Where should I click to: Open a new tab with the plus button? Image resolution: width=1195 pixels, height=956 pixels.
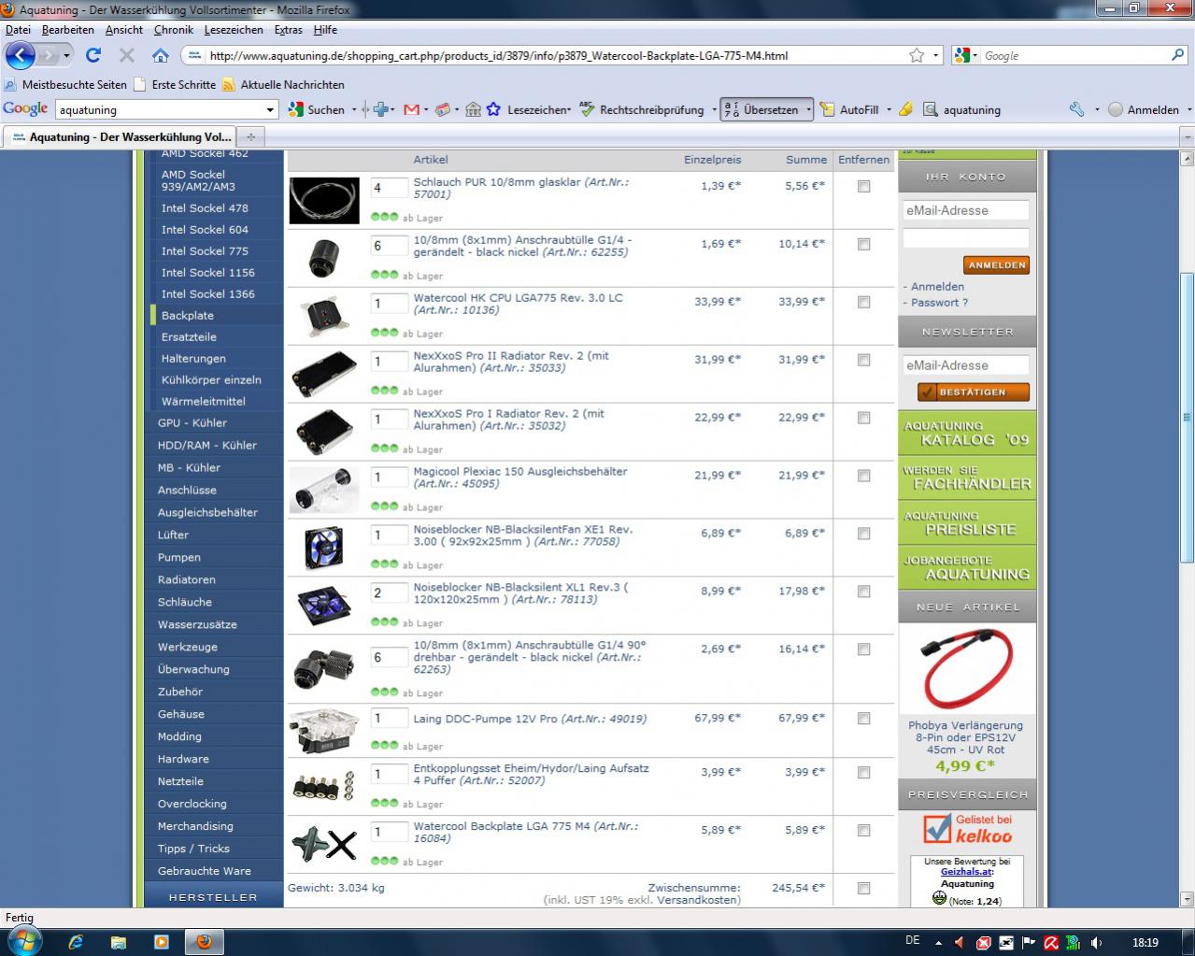250,136
